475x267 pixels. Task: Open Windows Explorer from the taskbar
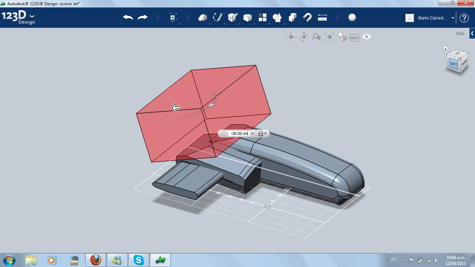pos(31,260)
